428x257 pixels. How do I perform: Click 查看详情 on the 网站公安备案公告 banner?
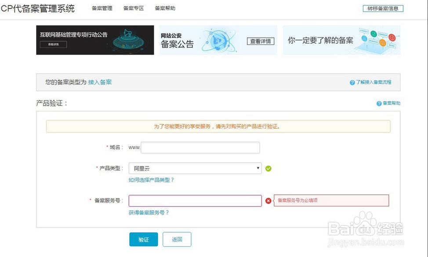coord(261,41)
